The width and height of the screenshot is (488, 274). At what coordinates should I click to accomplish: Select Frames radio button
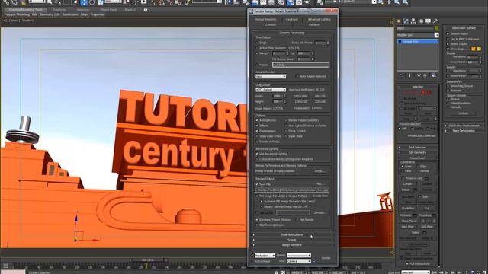pos(257,65)
